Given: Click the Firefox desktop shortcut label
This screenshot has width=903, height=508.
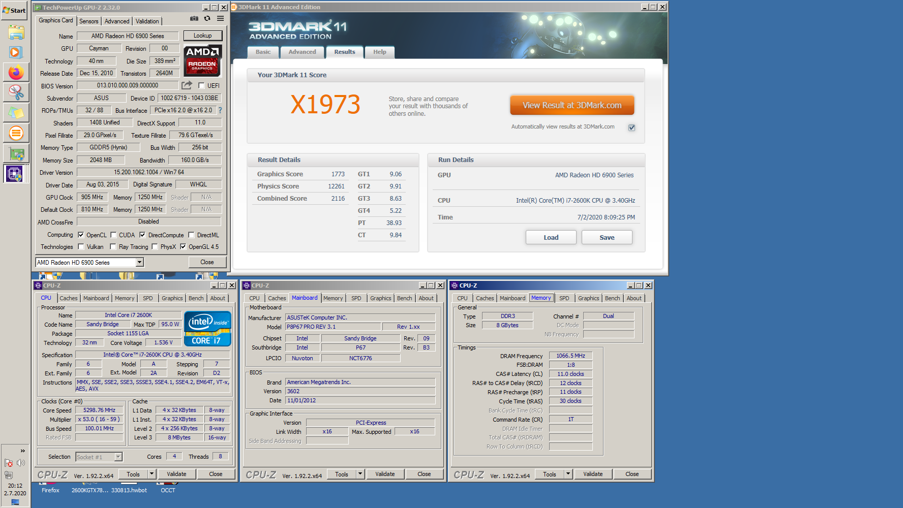Looking at the screenshot, I should pos(50,490).
